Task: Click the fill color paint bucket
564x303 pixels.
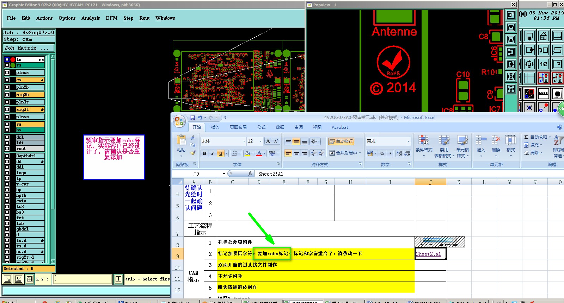Action: click(x=247, y=153)
